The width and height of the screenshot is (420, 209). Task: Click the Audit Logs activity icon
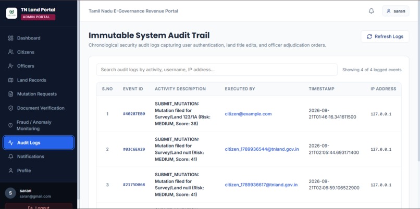[11, 143]
